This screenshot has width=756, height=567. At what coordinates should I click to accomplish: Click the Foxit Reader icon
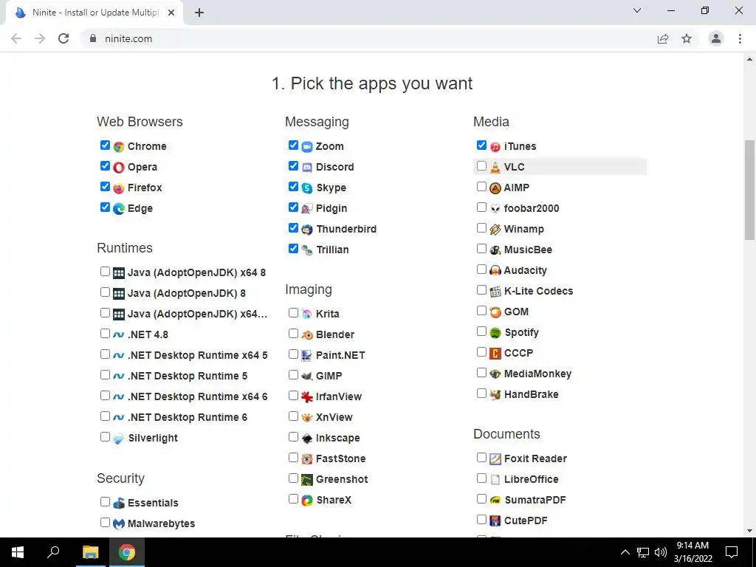[495, 459]
